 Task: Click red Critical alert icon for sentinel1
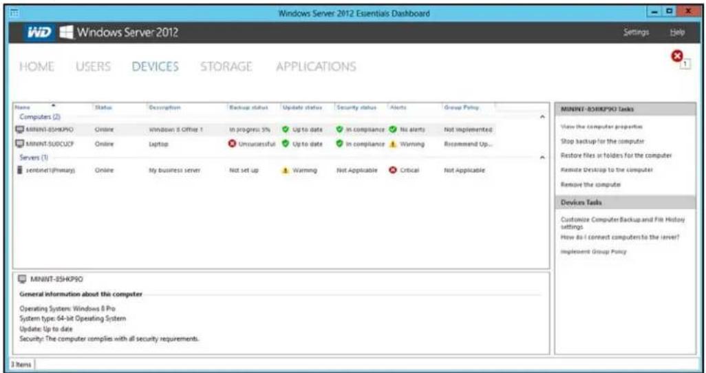[393, 170]
